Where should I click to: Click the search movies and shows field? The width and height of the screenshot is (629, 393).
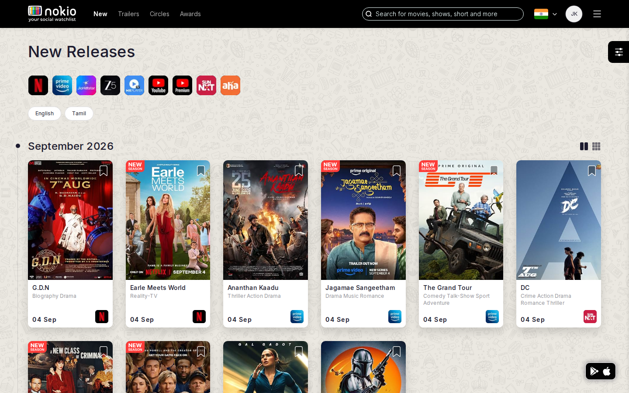point(443,14)
